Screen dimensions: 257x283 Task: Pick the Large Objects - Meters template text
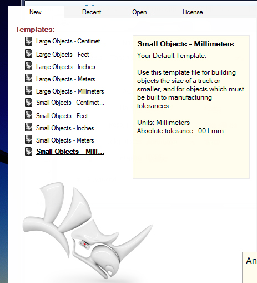pyautogui.click(x=65, y=79)
